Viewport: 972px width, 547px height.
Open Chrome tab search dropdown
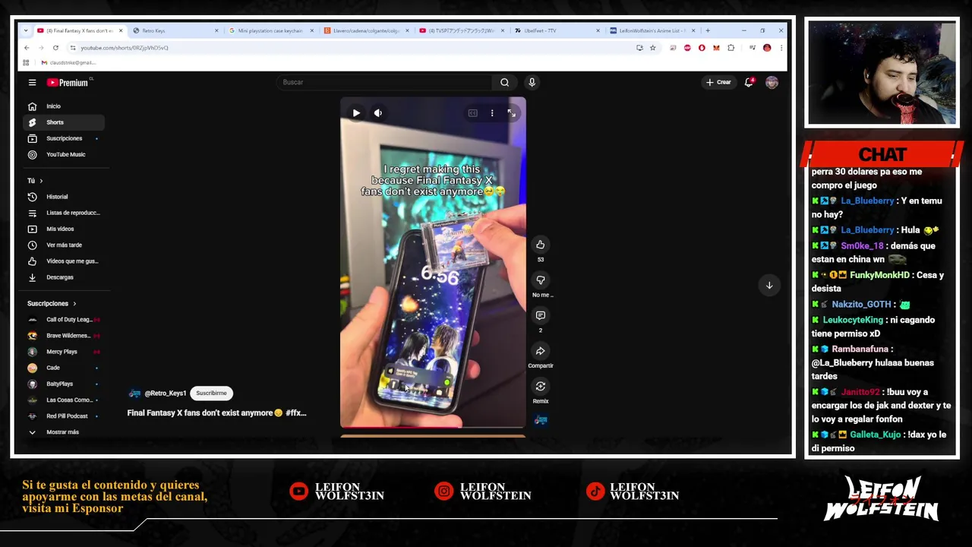click(x=26, y=30)
